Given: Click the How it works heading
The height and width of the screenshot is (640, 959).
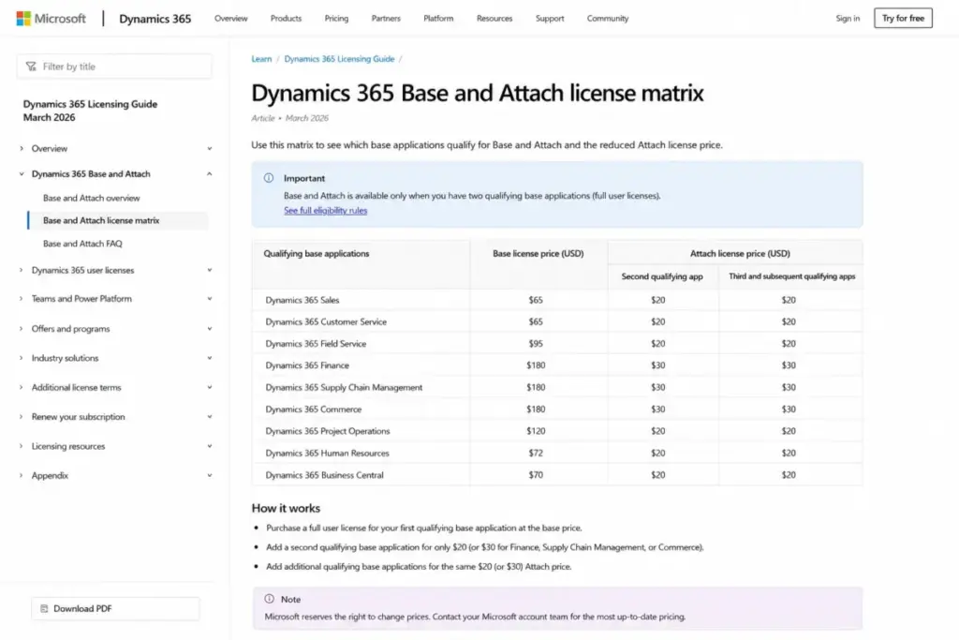Looking at the screenshot, I should 286,509.
